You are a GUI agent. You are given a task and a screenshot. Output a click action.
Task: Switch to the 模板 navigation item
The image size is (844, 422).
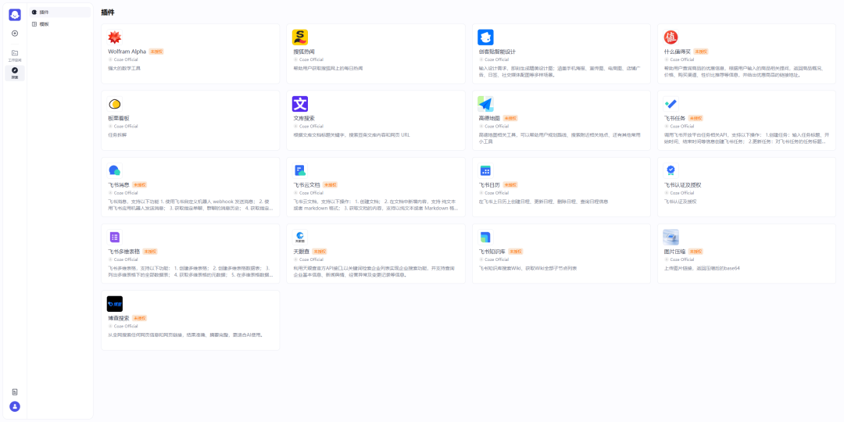(59, 24)
